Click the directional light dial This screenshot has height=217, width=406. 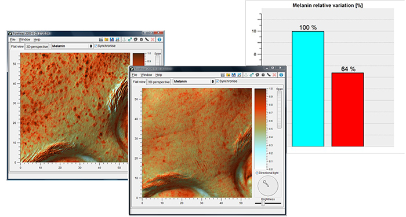click(268, 186)
